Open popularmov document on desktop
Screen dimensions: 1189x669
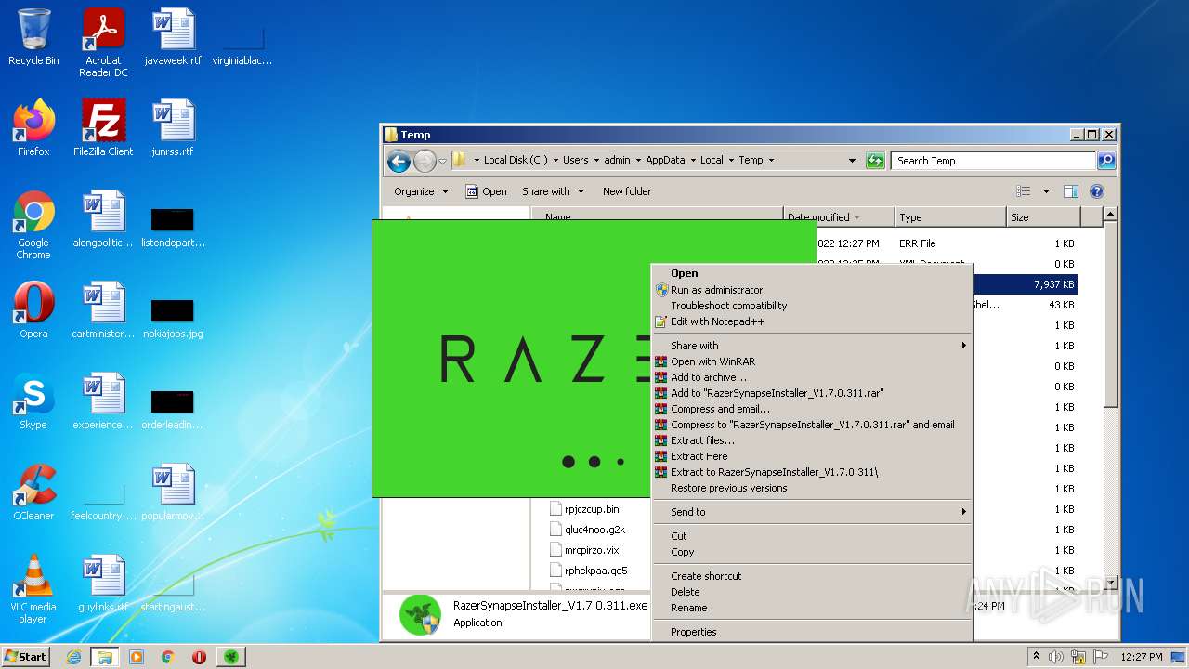[173, 492]
